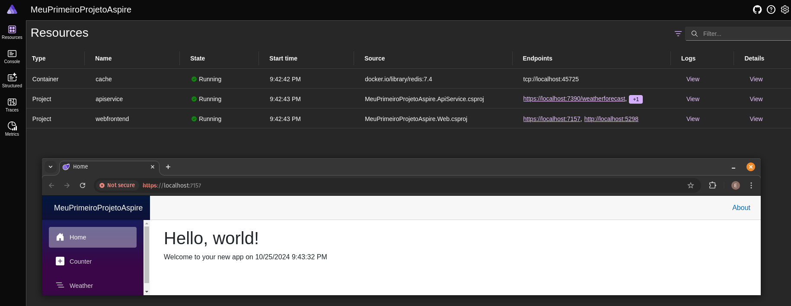
Task: Click MeuPrimeiroProjetoAspire.Web.csproj source
Action: [416, 119]
